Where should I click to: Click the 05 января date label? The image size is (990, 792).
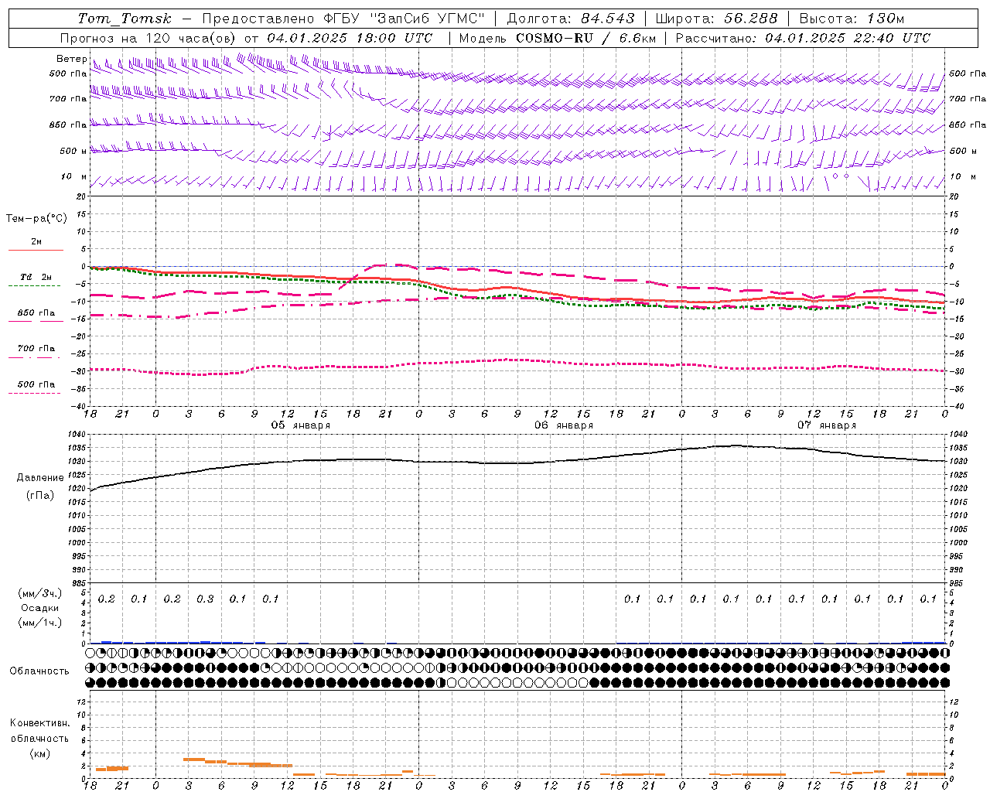300,425
